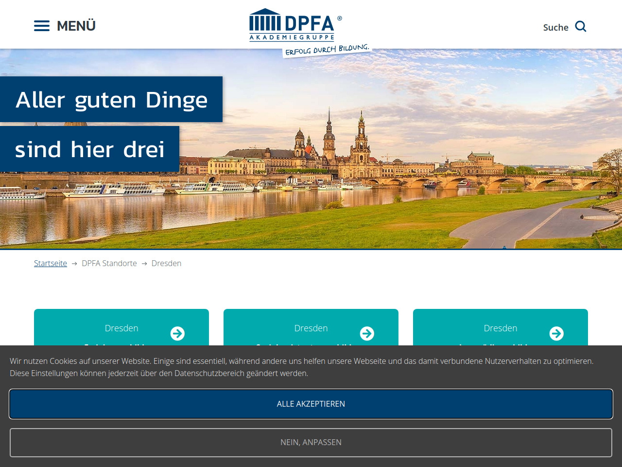Screen dimensions: 622x467
Task: Click the Suche text in header
Action: click(555, 27)
